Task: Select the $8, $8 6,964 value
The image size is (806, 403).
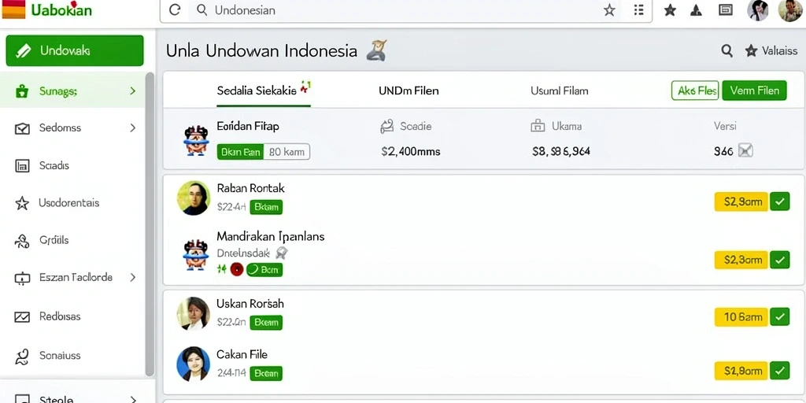Action: click(561, 152)
